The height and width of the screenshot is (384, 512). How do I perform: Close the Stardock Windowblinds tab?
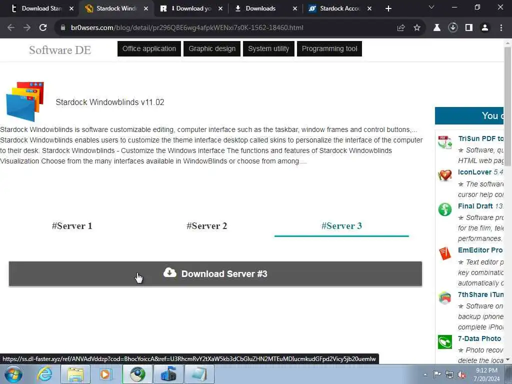146,8
